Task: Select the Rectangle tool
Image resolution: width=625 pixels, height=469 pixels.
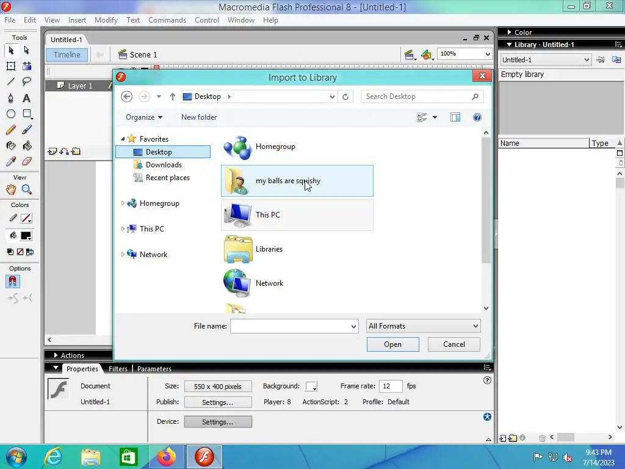Action: point(27,114)
